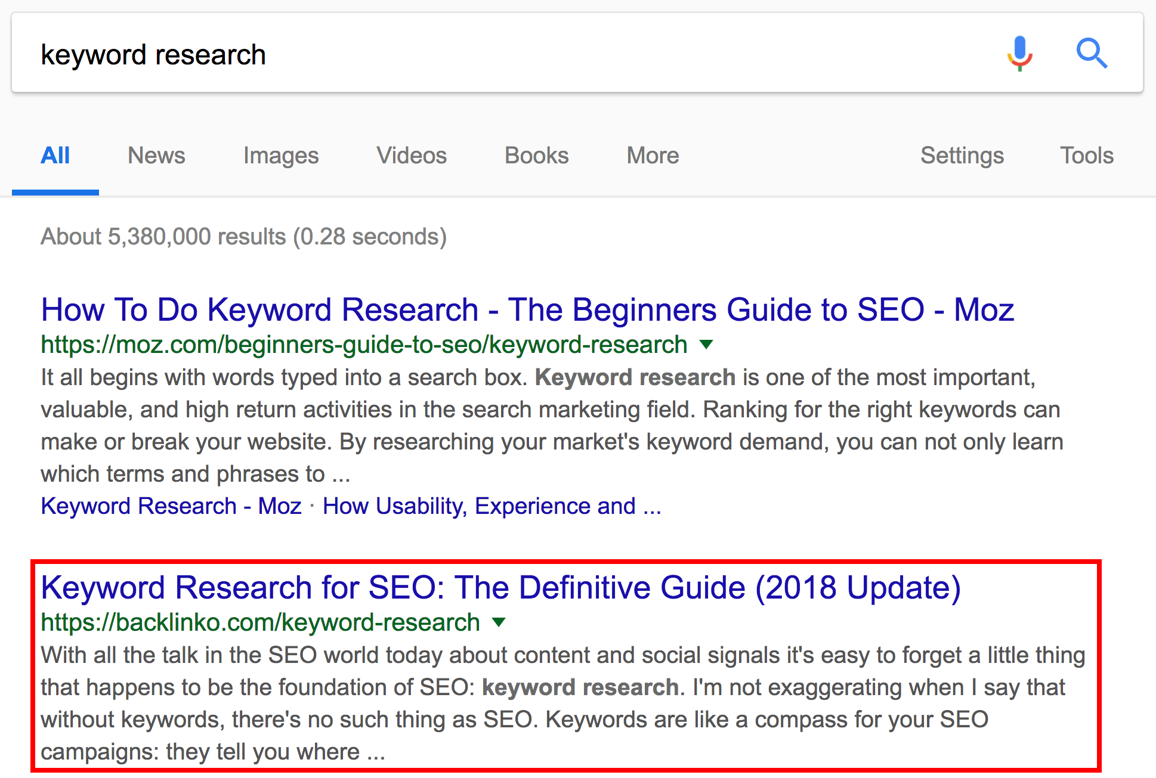Expand the dropdown arrow beside the moz.com URL
Image resolution: width=1156 pixels, height=778 pixels.
[706, 345]
